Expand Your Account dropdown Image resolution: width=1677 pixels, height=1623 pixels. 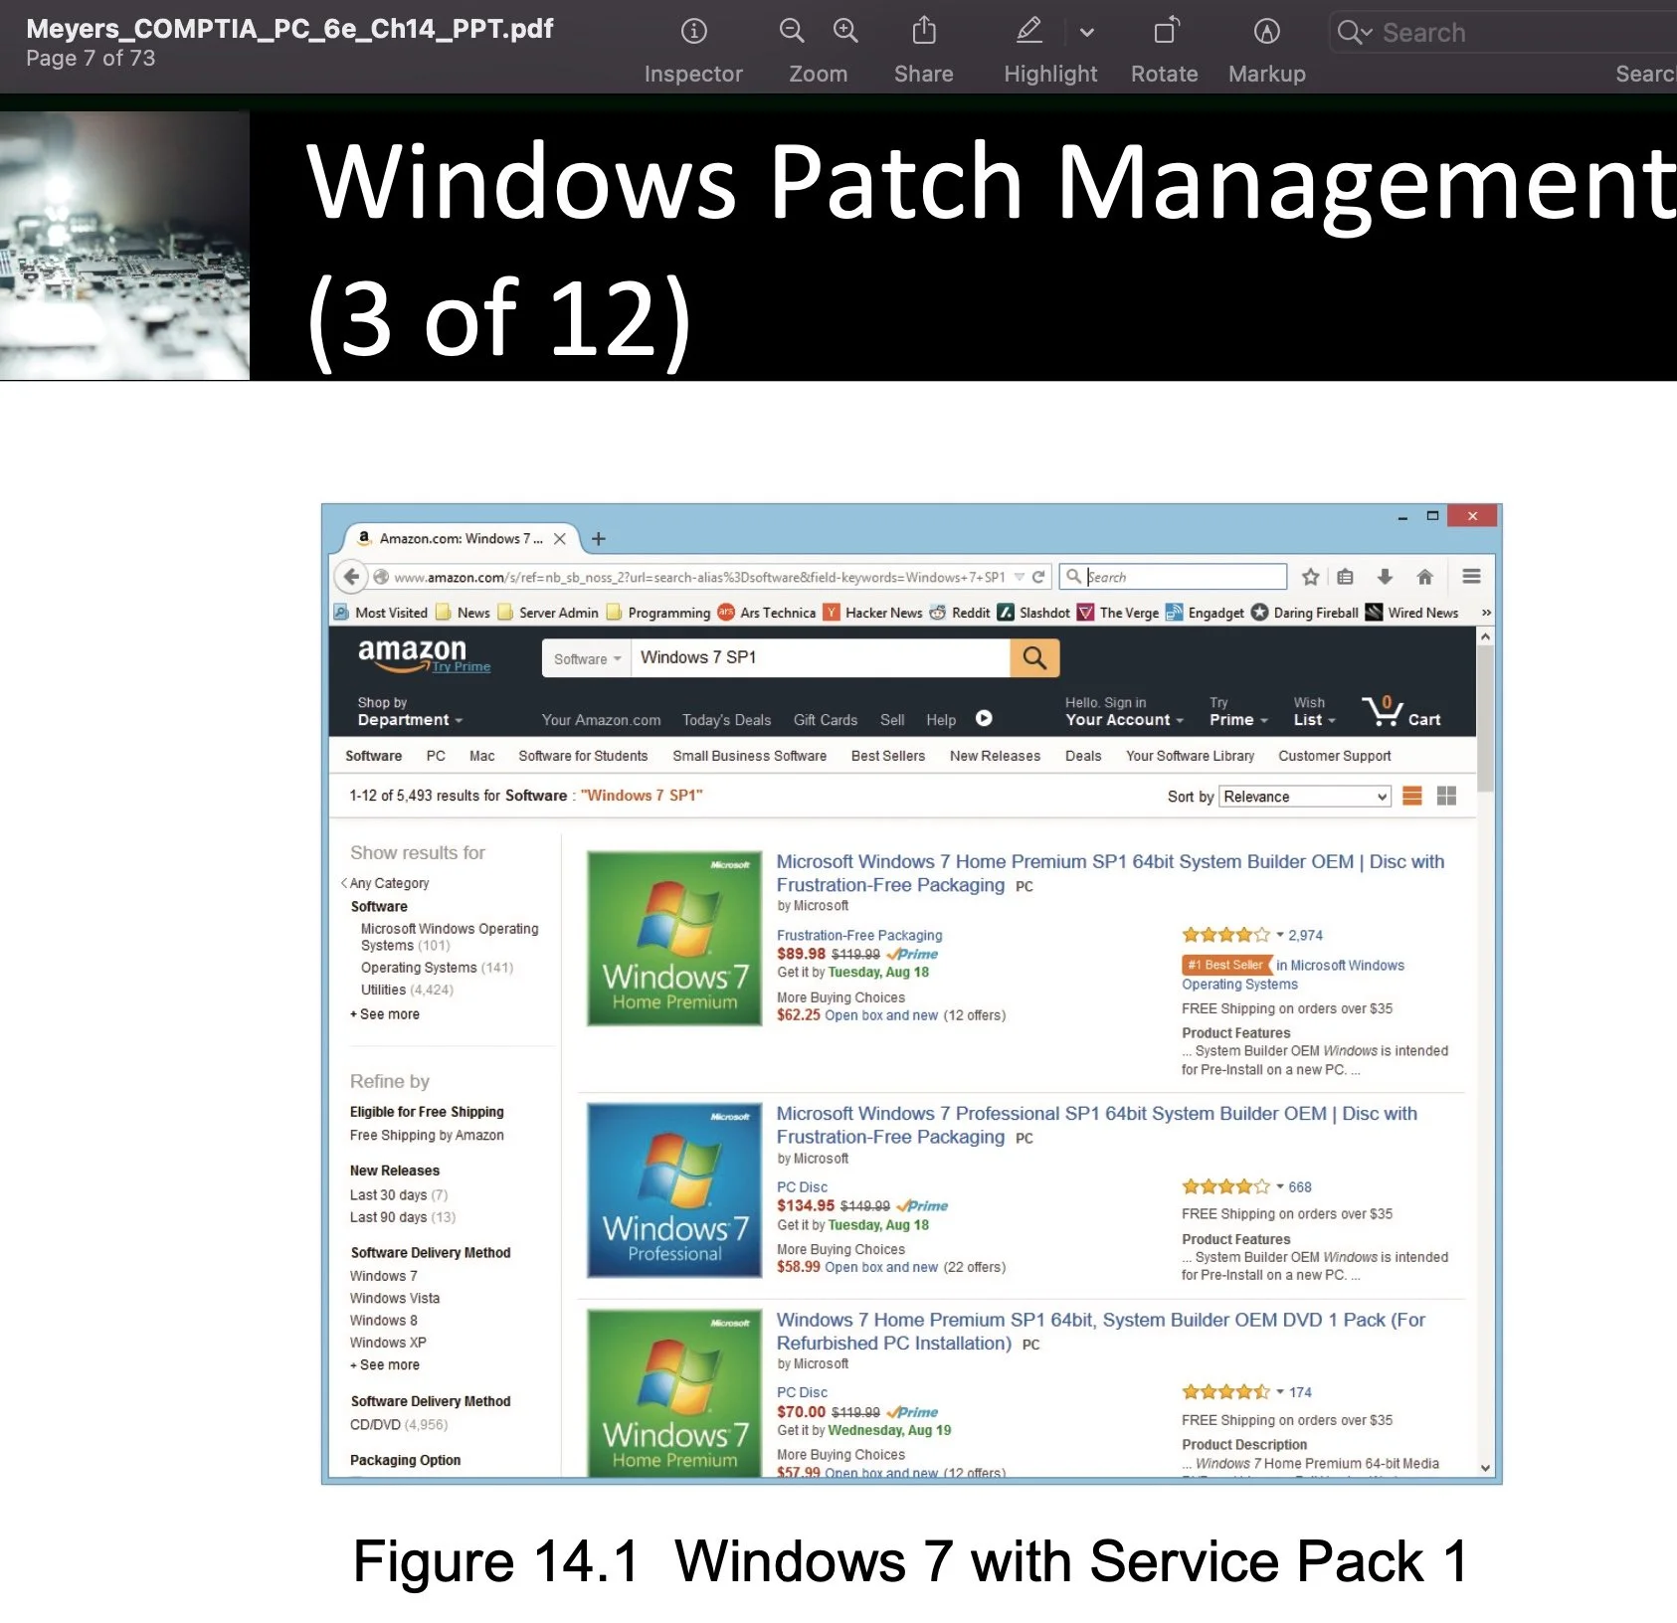click(x=1124, y=711)
